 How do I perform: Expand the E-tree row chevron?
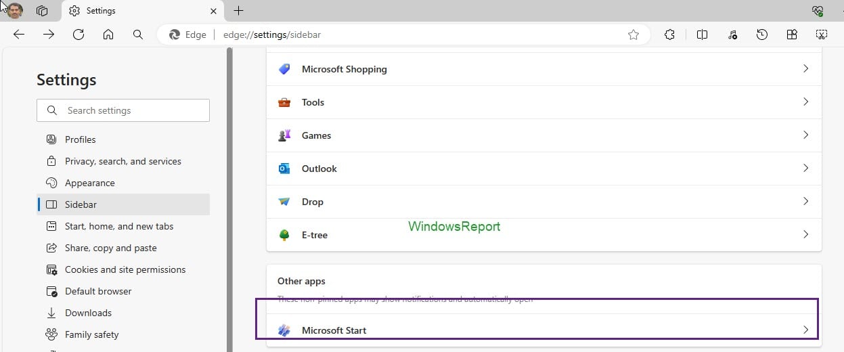(805, 235)
